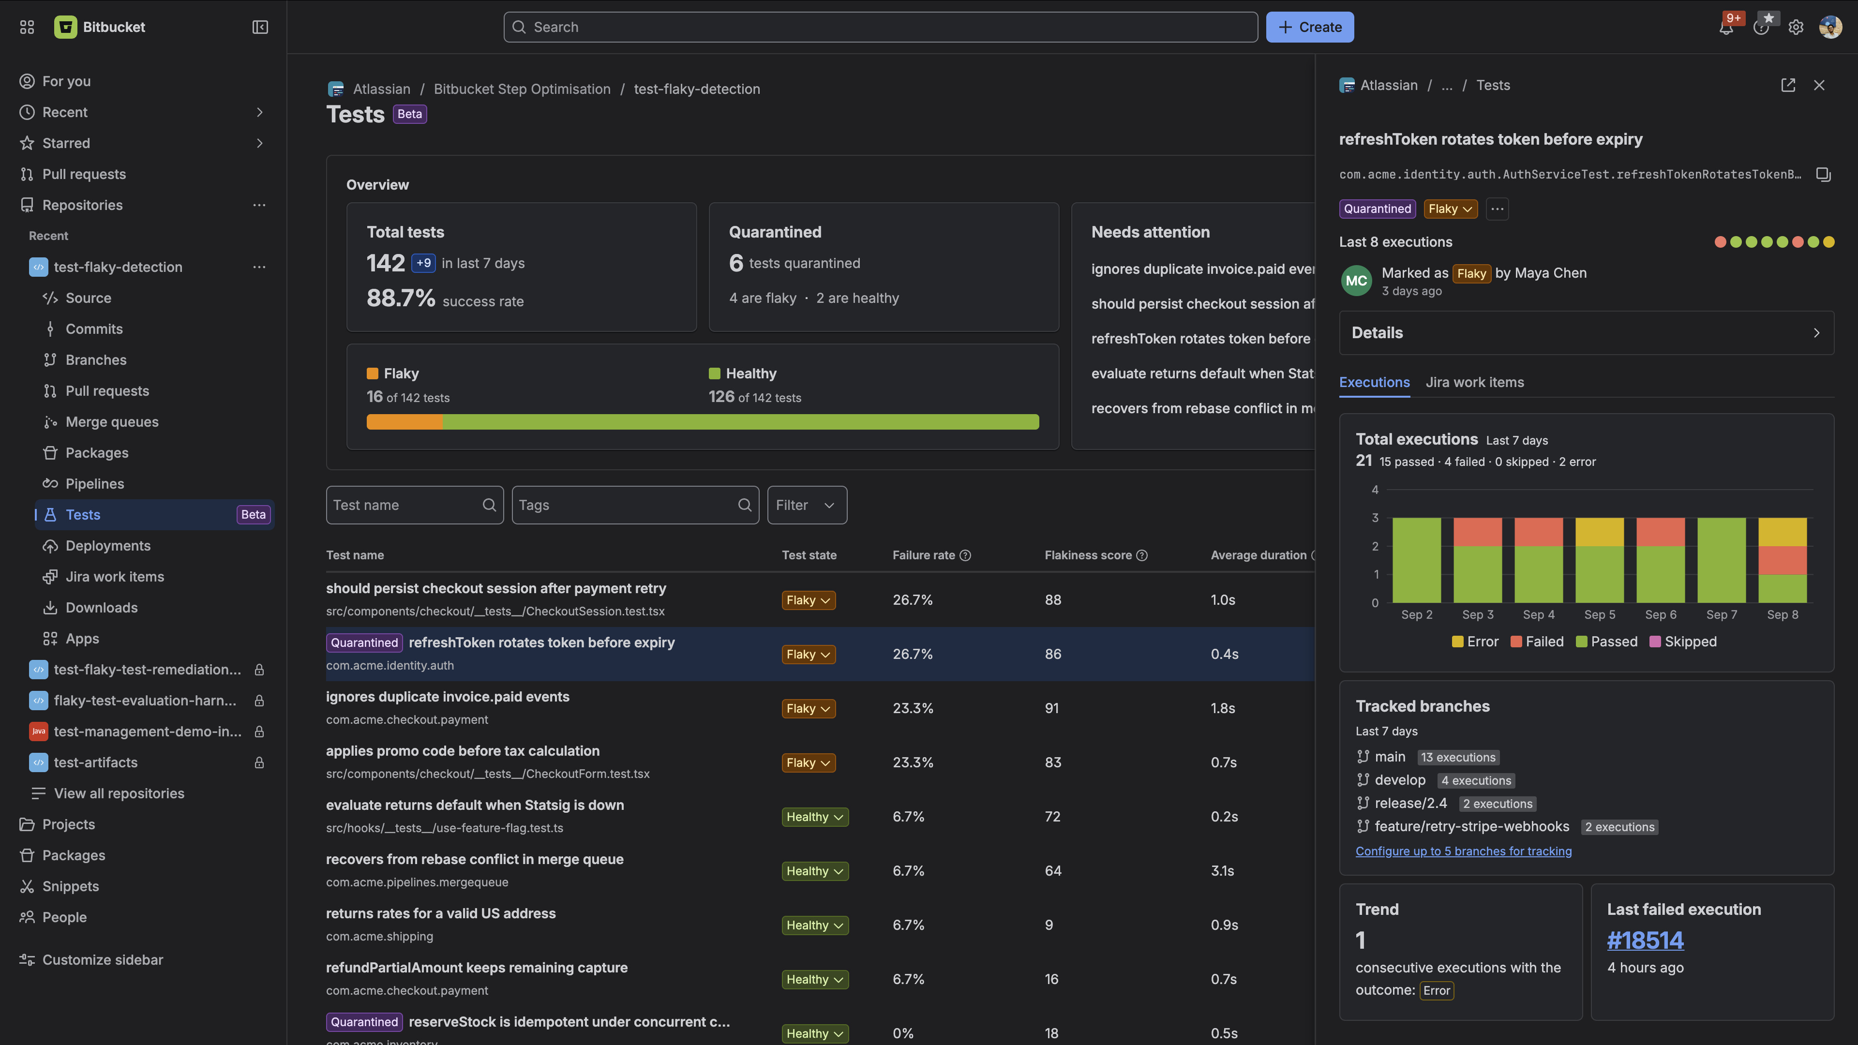Click the Failed legend color swatch

pyautogui.click(x=1516, y=642)
